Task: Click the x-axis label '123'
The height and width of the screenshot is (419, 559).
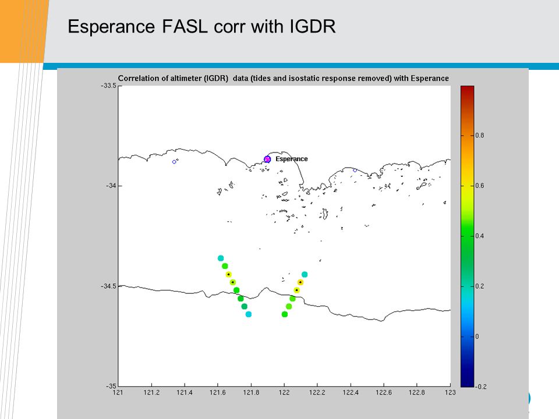Action: click(x=450, y=393)
